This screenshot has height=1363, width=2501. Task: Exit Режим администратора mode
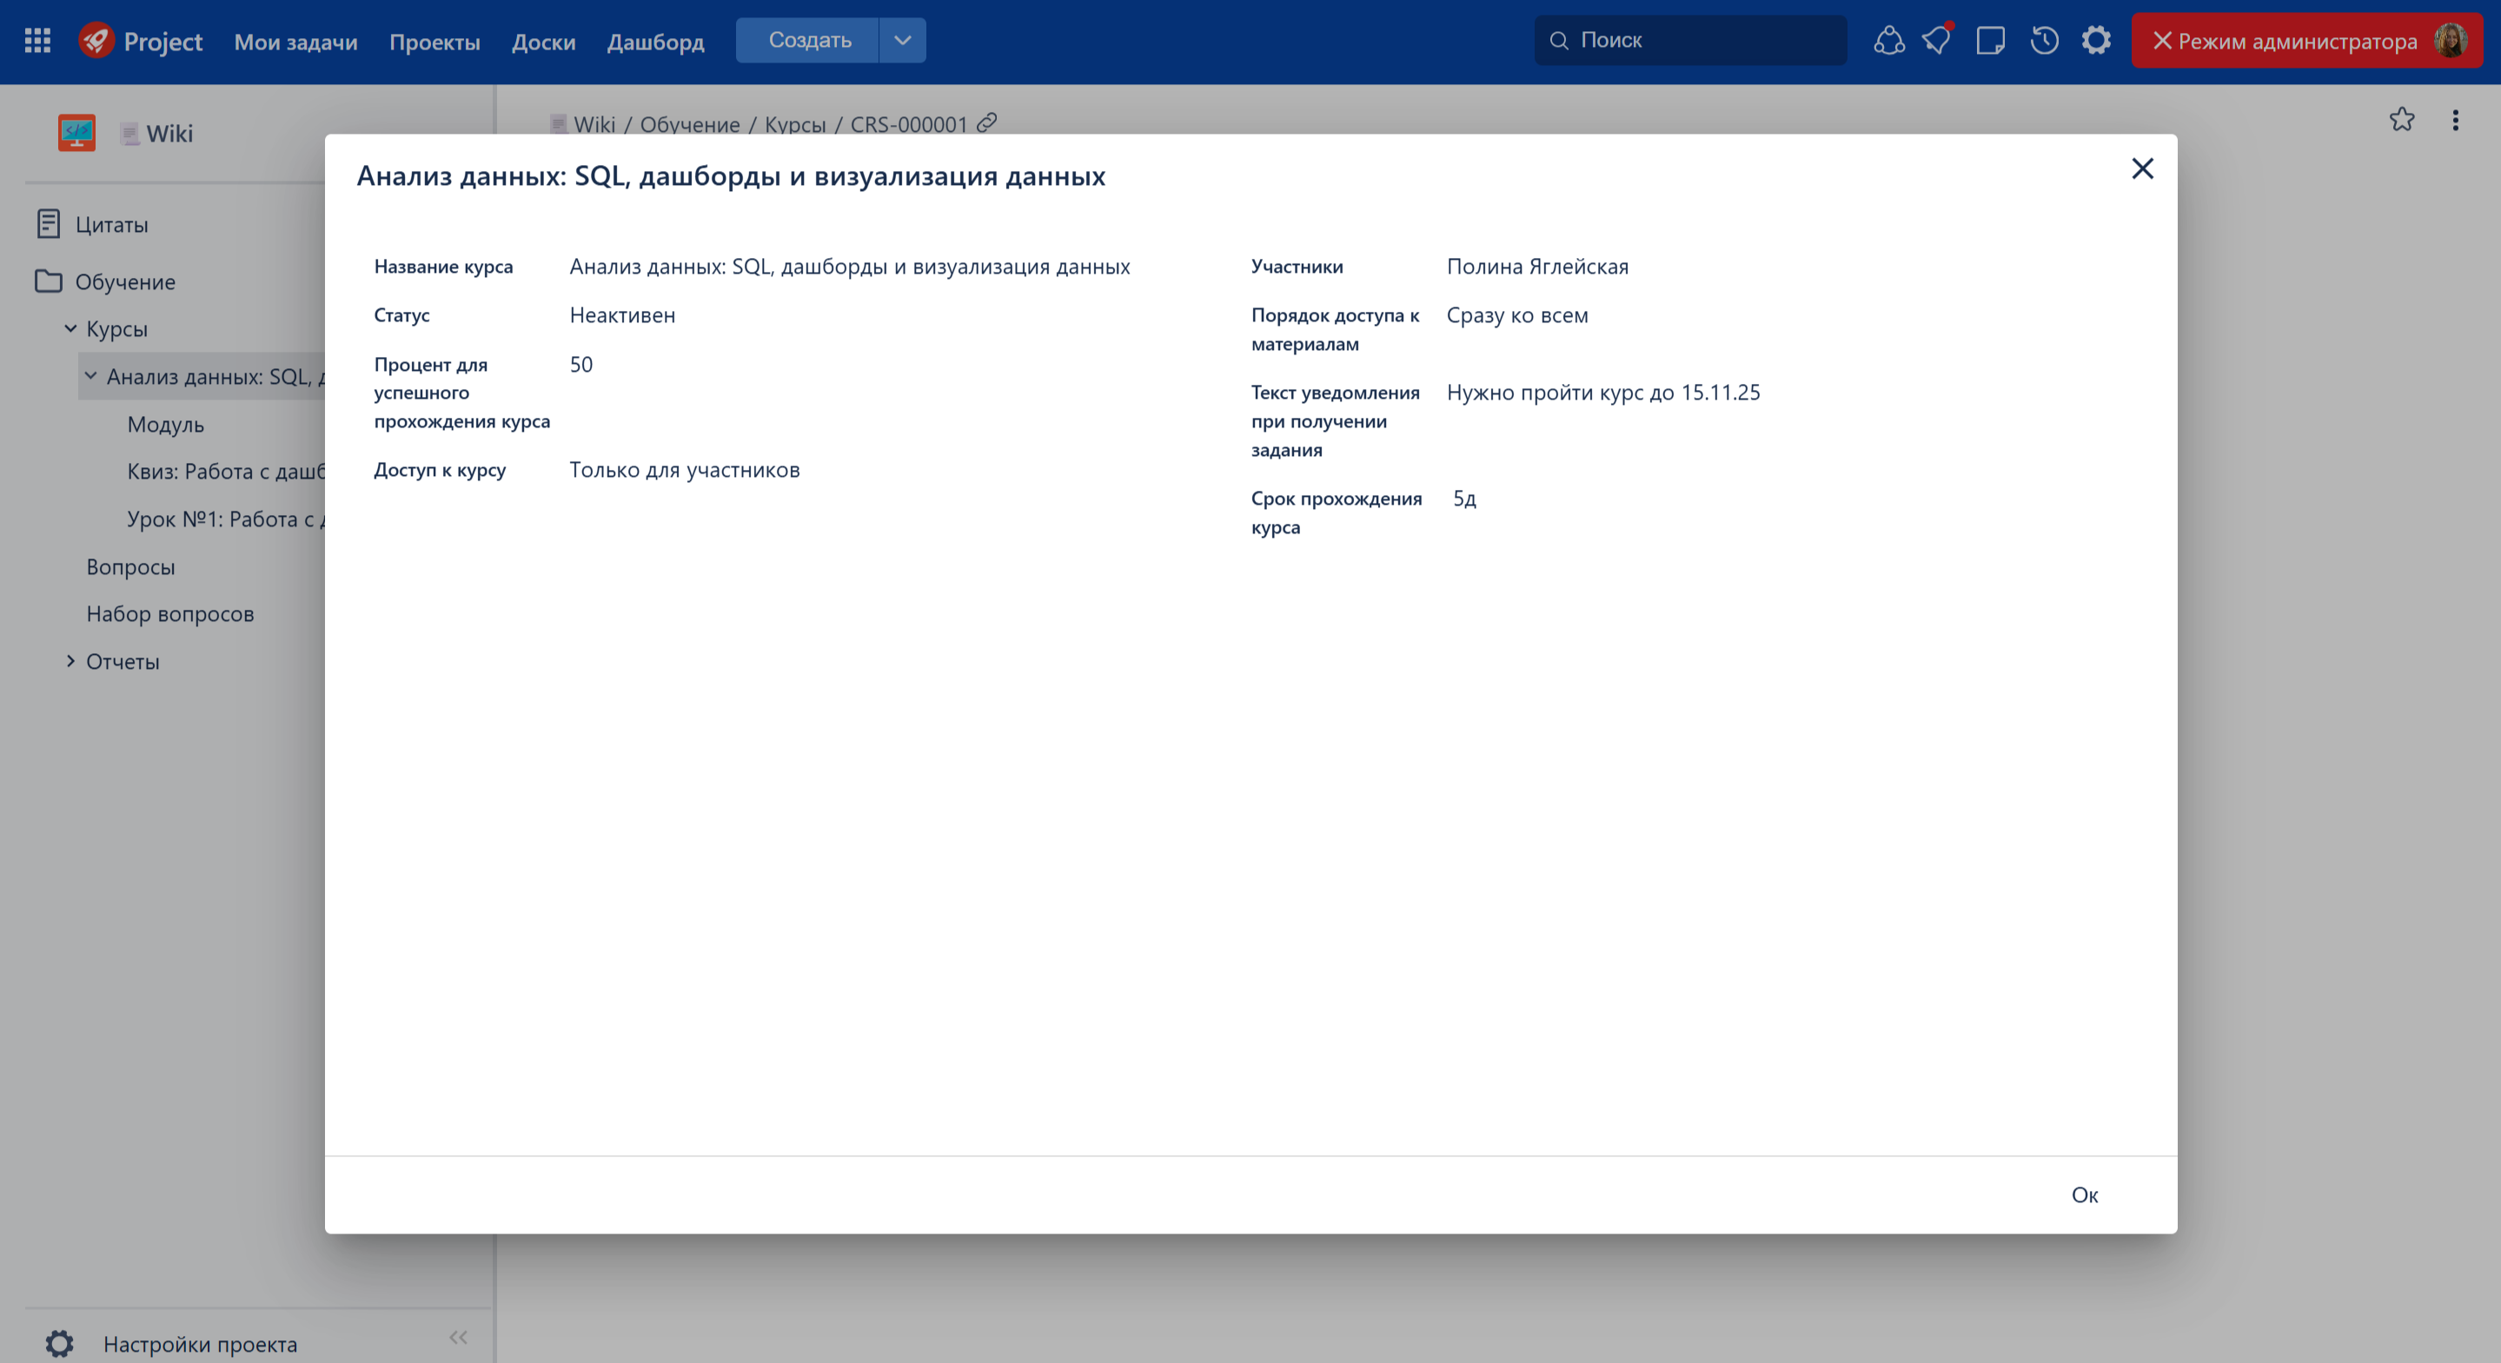pos(2285,41)
